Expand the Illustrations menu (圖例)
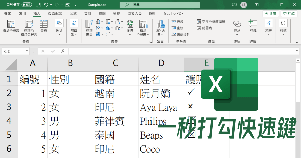This screenshot has width=301, height=158. click(59, 28)
